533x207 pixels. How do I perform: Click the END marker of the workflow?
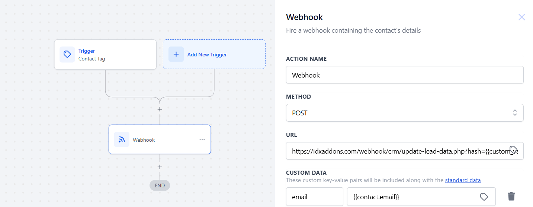160,185
